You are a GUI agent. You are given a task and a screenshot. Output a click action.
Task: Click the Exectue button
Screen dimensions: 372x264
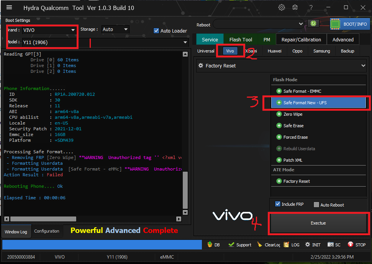tap(318, 223)
